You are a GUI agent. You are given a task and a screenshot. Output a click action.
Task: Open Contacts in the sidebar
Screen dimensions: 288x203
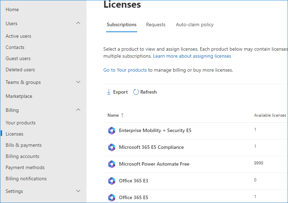tap(15, 47)
